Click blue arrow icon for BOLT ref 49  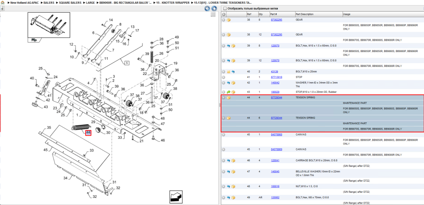pyautogui.click(x=229, y=197)
